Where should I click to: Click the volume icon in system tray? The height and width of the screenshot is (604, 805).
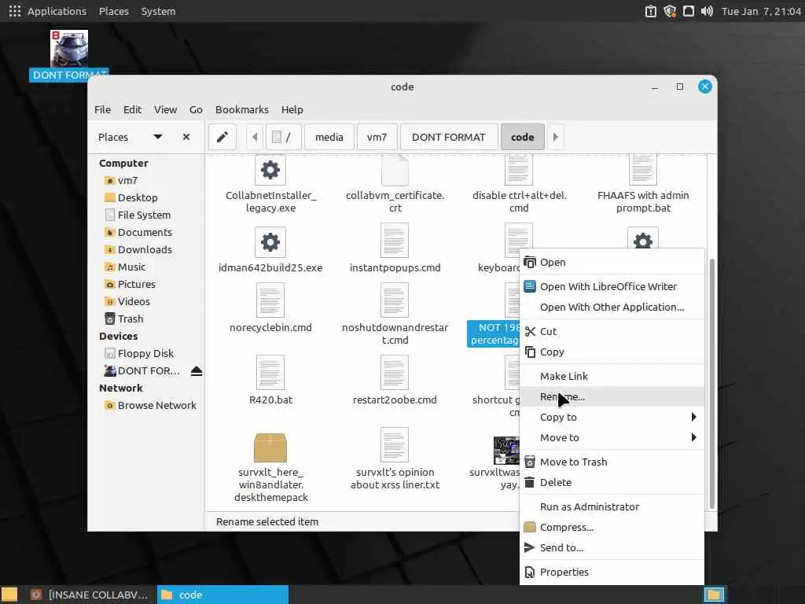point(707,11)
